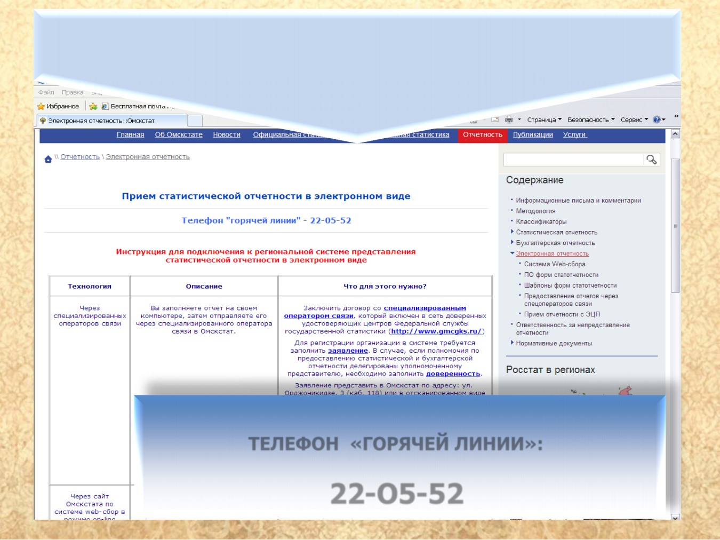Open the Сервис dropdown menu

pyautogui.click(x=634, y=120)
